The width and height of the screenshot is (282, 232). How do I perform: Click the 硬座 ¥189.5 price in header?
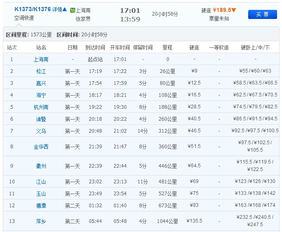(x=222, y=10)
